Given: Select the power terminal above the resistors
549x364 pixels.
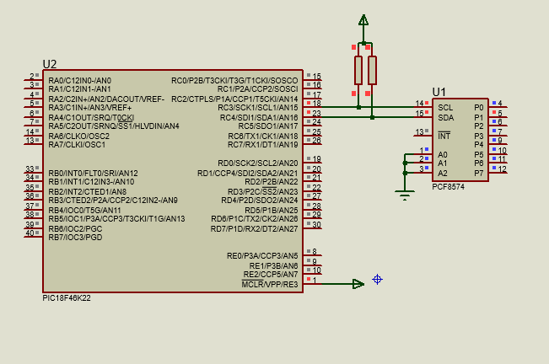Looking at the screenshot, I should (x=363, y=20).
